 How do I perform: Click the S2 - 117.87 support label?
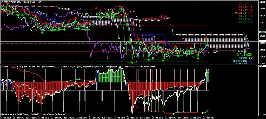246,19
